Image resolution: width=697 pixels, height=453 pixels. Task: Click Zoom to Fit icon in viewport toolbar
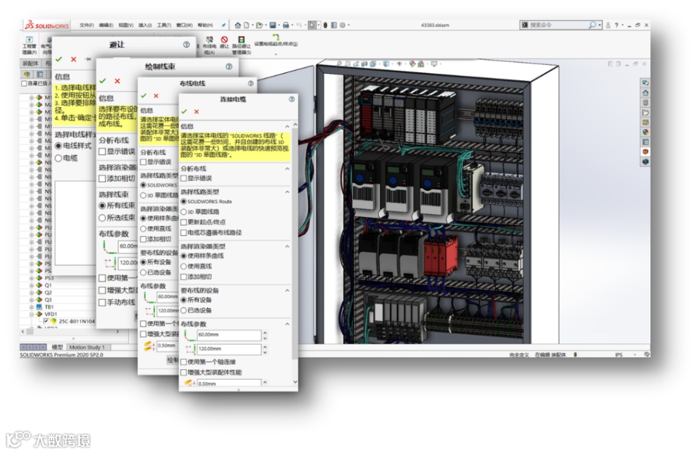(x=339, y=64)
